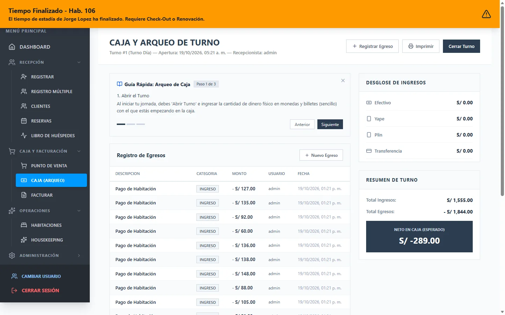Close the Guía Rápida panel
Viewport: 505px width, 315px height.
click(343, 80)
